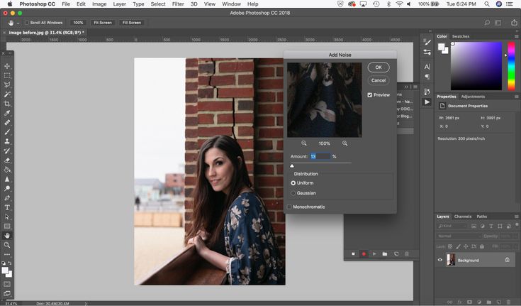Select the Zoom tool in toolbar
Viewport: 521px width, 306px height.
pos(7,245)
